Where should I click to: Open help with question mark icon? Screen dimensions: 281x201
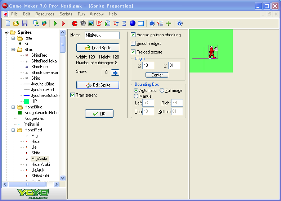(180, 23)
